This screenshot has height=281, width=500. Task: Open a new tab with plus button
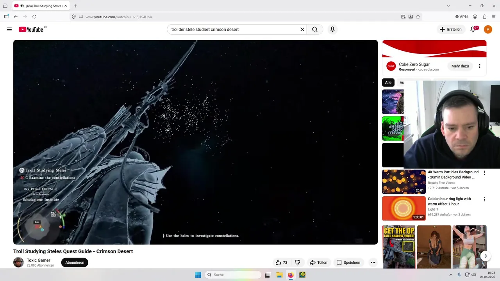[75, 6]
